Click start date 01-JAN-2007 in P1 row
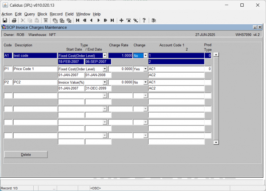This screenshot has width=266, height=191. (x=71, y=75)
